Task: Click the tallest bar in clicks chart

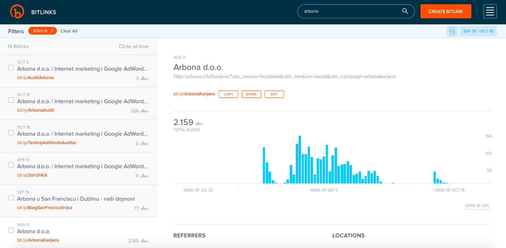Action: (300, 159)
